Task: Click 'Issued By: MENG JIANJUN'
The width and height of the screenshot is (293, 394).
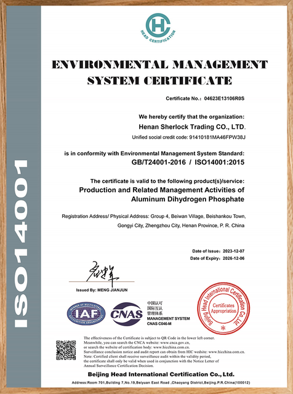Action: coord(102,290)
